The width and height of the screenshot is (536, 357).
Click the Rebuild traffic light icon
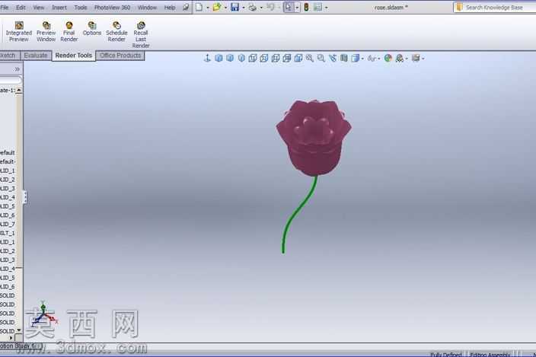click(x=306, y=7)
